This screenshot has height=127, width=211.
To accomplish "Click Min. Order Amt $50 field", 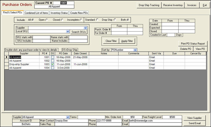I will click(x=132, y=117).
